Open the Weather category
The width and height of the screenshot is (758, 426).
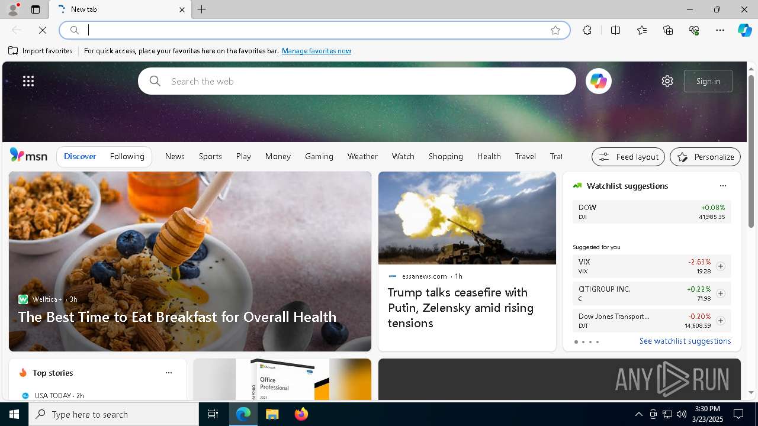(362, 156)
